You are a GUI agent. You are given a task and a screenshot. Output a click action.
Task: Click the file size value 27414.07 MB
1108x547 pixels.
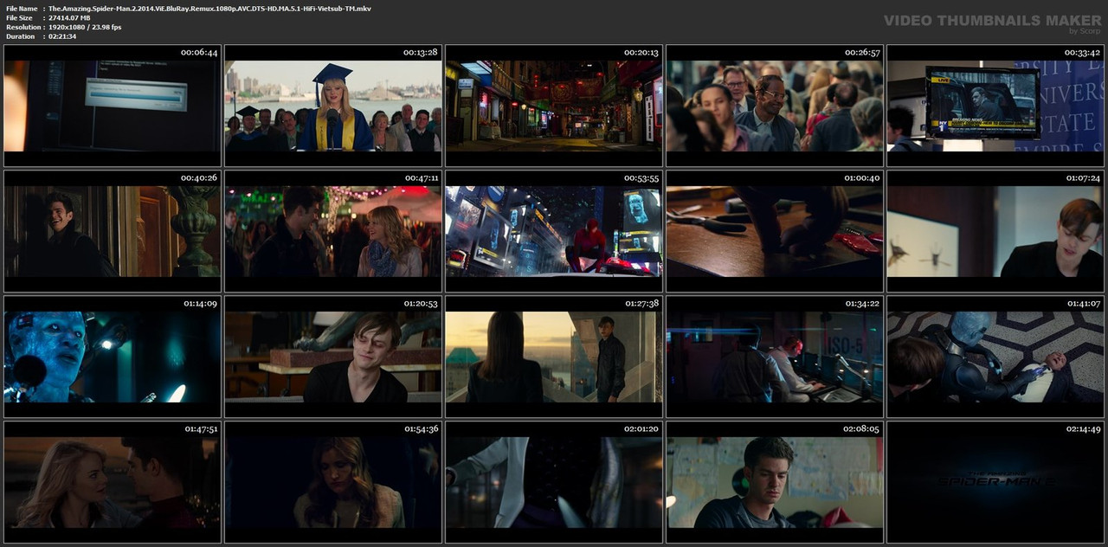pyautogui.click(x=69, y=17)
